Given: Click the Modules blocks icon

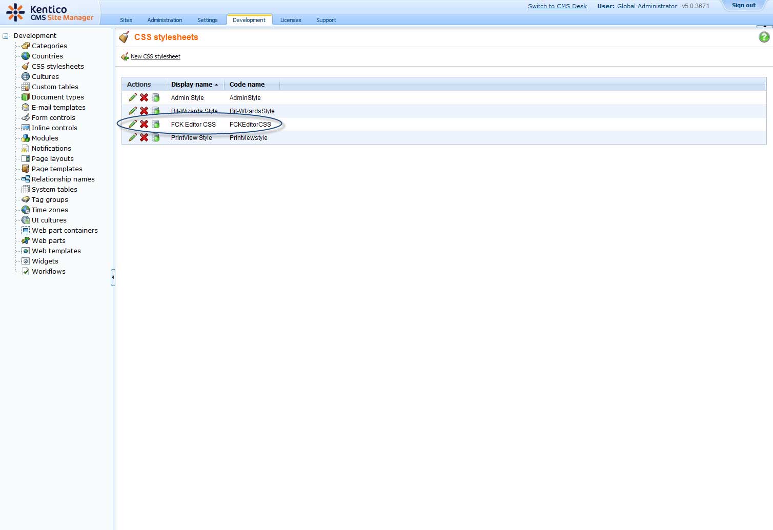Looking at the screenshot, I should tap(26, 138).
